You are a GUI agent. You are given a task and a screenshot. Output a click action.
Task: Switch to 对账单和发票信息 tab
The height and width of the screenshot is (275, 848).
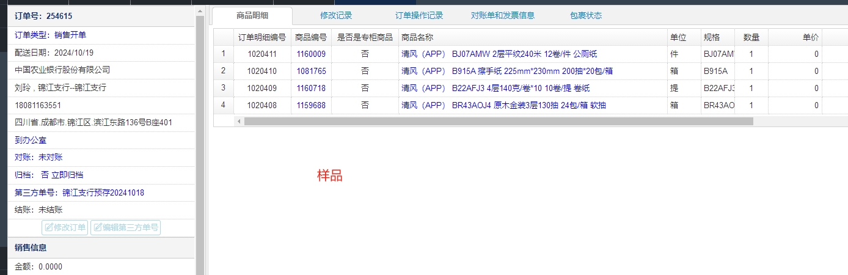pyautogui.click(x=503, y=16)
